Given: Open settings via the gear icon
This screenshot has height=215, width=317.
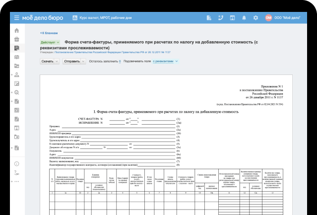Looking at the screenshot, I should point(255,18).
